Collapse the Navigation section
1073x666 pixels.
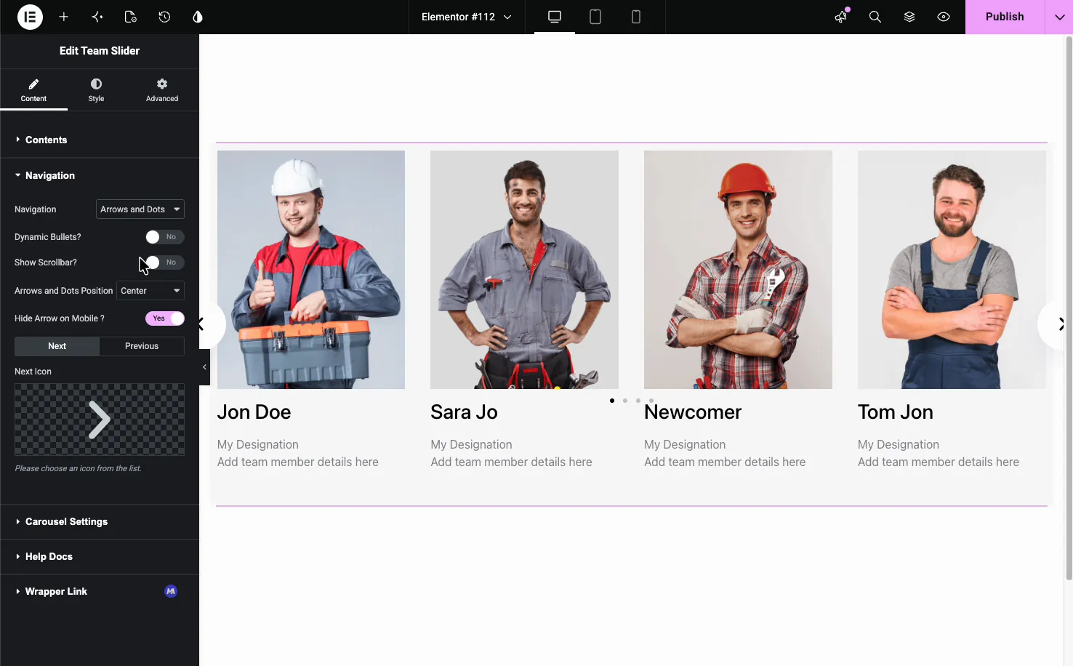100,175
